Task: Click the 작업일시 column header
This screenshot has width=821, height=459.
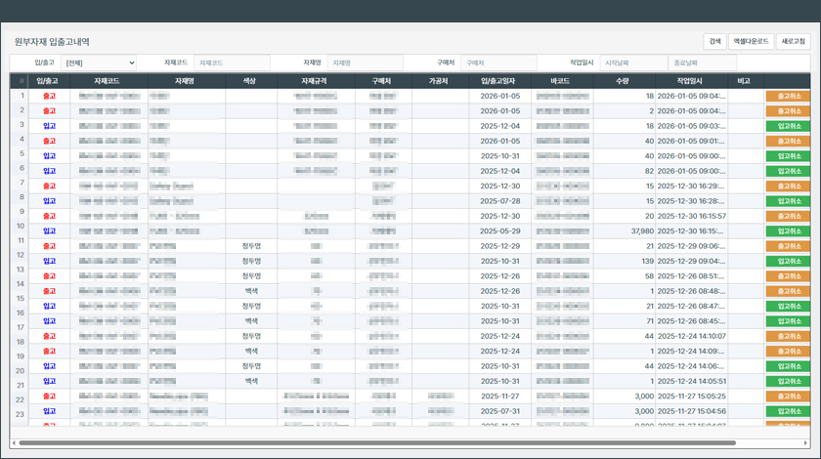Action: [691, 81]
